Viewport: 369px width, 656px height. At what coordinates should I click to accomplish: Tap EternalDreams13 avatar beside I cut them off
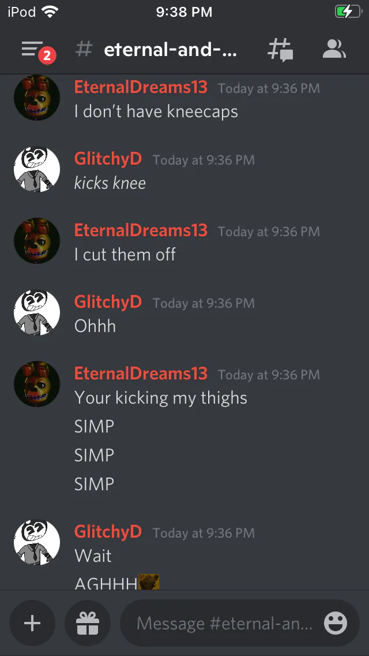coord(37,241)
